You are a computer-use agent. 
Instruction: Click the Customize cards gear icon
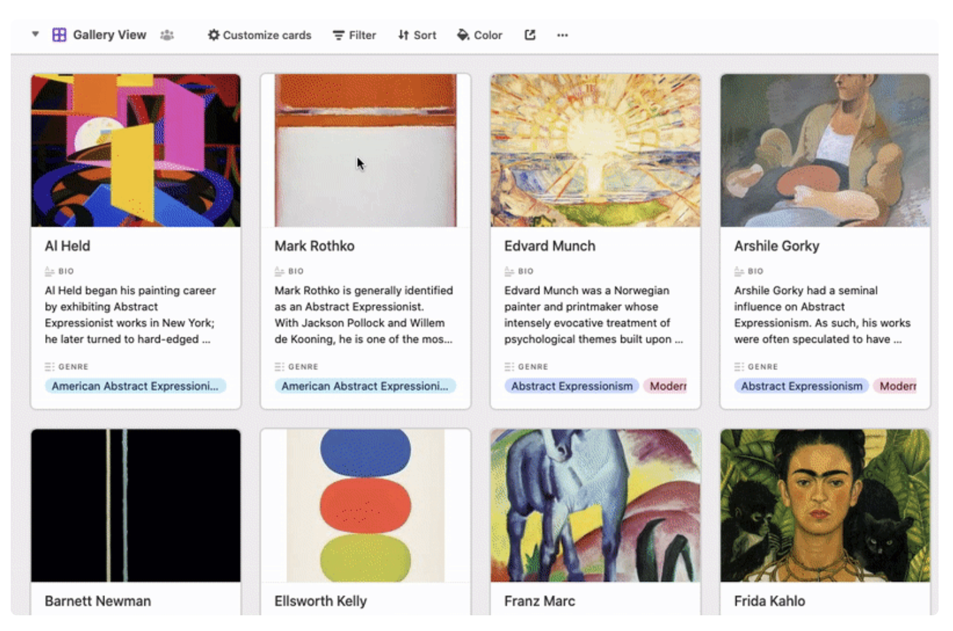[213, 35]
